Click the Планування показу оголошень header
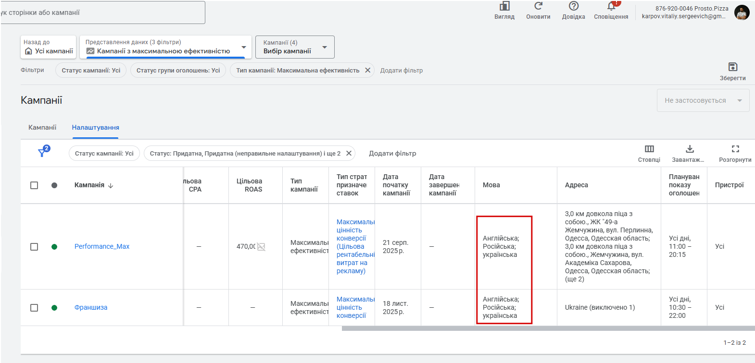 coord(684,185)
